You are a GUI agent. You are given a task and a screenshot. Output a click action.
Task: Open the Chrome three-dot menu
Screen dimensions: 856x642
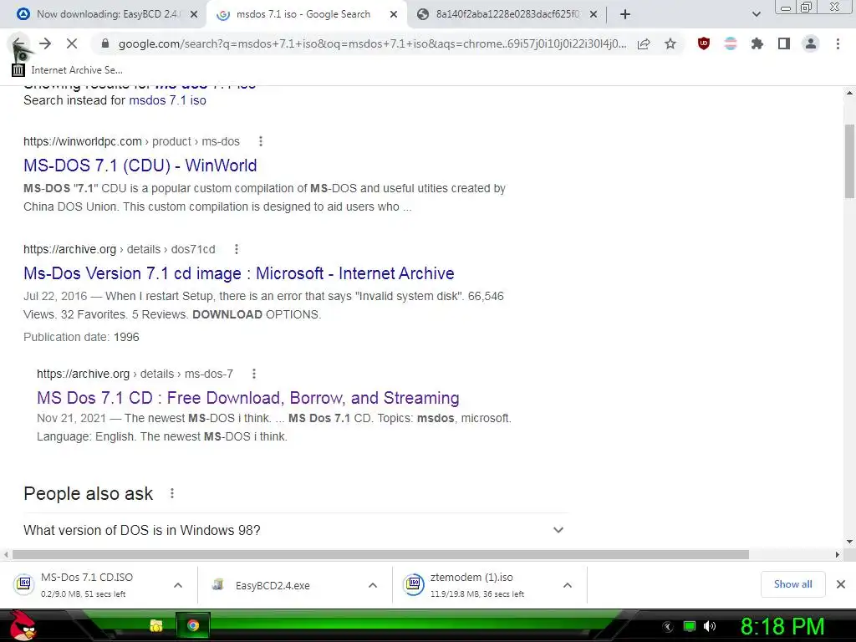click(838, 43)
